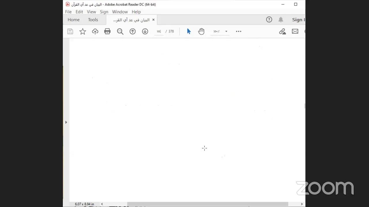Open the Help menu
Viewport: 369px width, 207px height.
136,12
